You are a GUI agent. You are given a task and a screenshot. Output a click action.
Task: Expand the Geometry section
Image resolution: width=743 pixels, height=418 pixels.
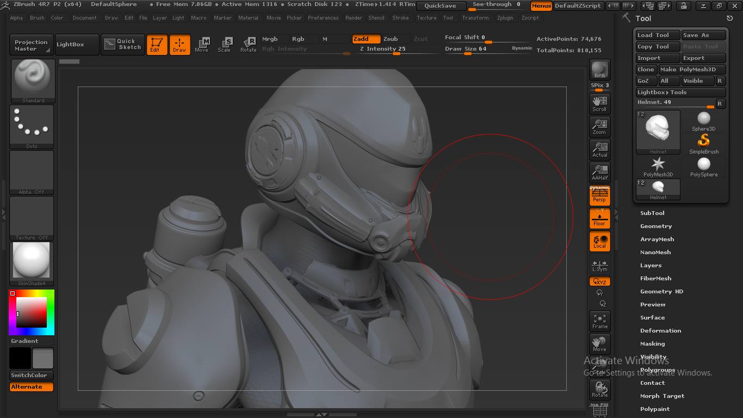[656, 226]
